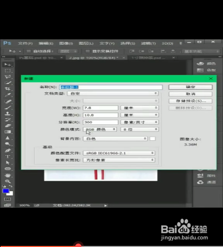Screen dimensions: 223x247
Task: Open the 图层(L) menu
Action: coord(86,44)
